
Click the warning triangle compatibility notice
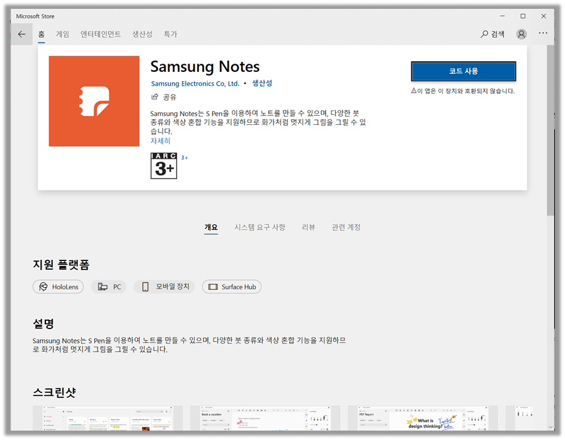pyautogui.click(x=414, y=91)
